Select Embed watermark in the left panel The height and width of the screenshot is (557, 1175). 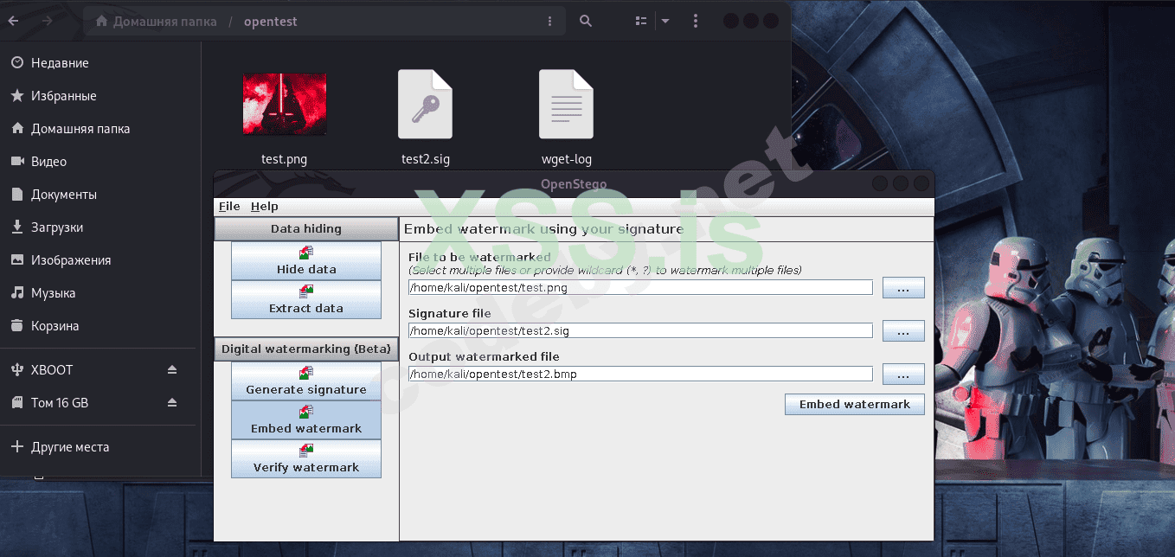click(x=305, y=419)
